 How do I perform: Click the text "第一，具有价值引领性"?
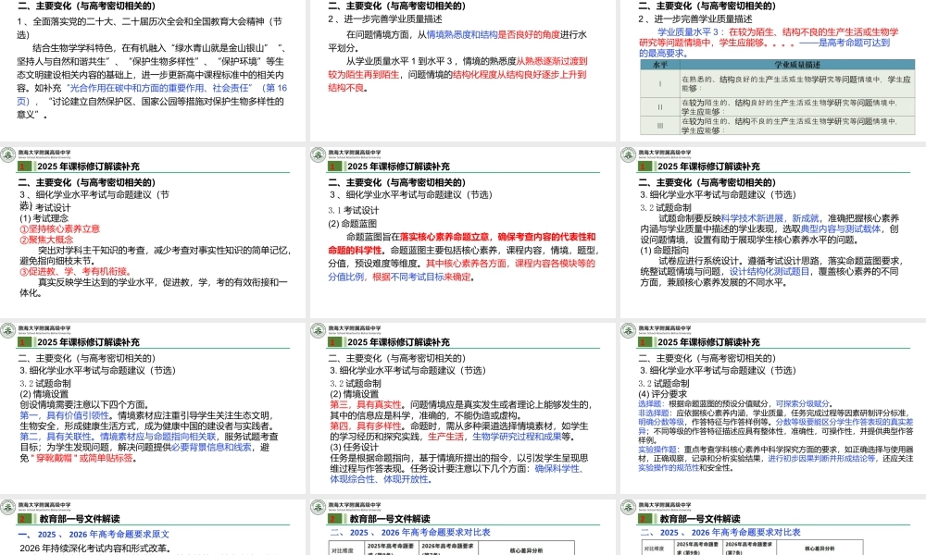click(65, 415)
